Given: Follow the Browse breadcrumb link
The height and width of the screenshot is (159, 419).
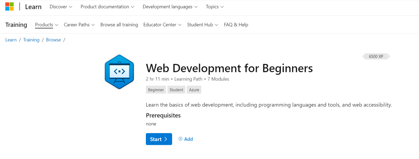Looking at the screenshot, I should 54,40.
